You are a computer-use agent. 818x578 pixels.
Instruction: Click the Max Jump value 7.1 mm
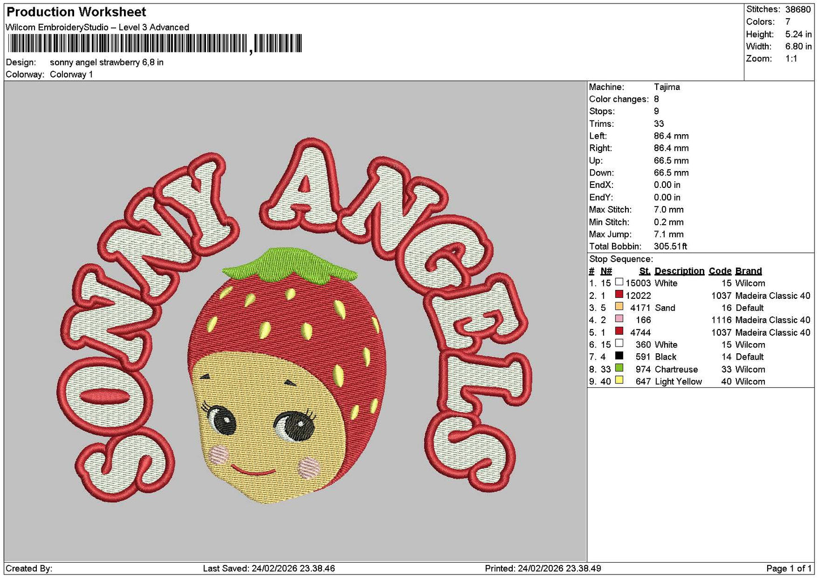click(x=669, y=234)
